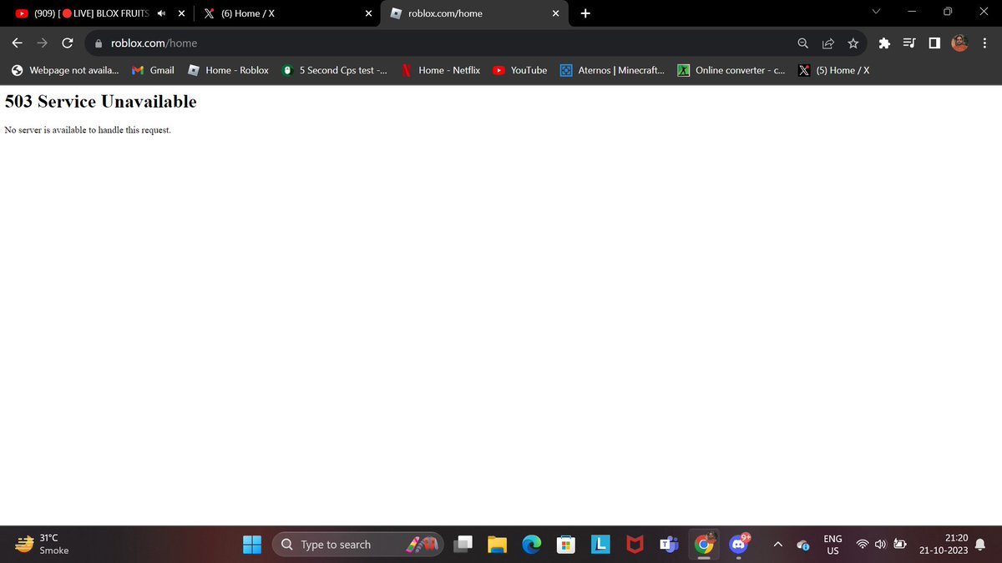The height and width of the screenshot is (563, 1002).
Task: Open the YouTube bookmark
Action: 519,70
